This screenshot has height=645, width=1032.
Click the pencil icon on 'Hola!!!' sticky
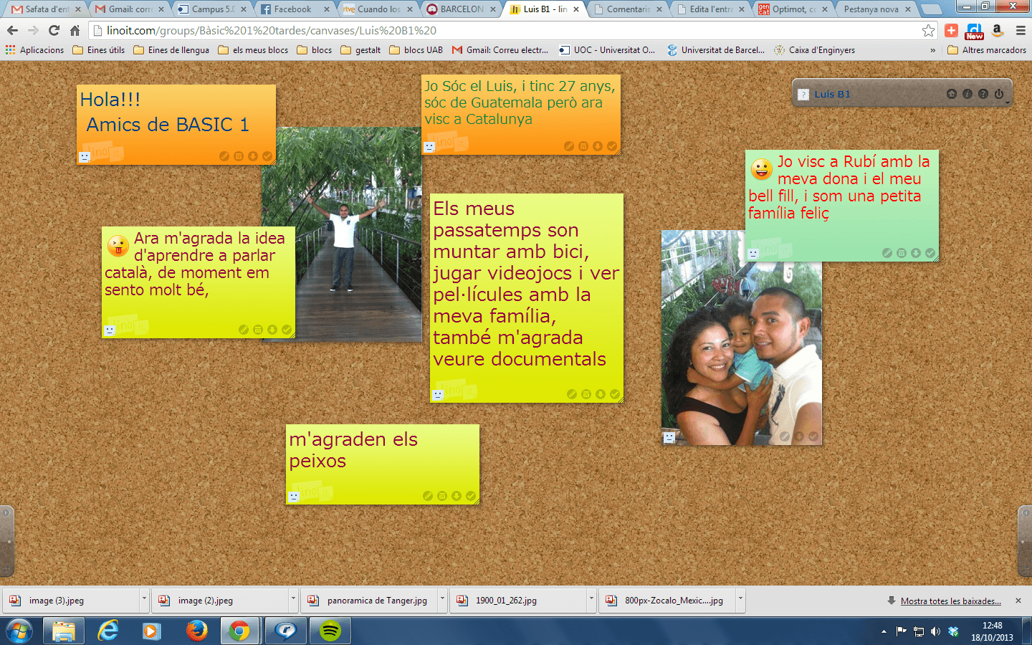pos(224,156)
